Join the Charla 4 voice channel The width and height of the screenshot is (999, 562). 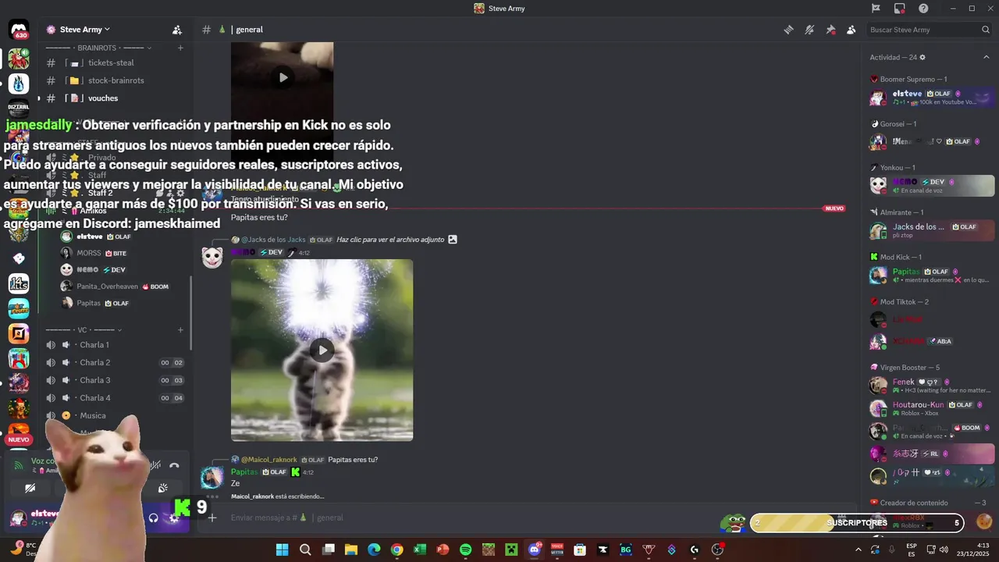94,398
